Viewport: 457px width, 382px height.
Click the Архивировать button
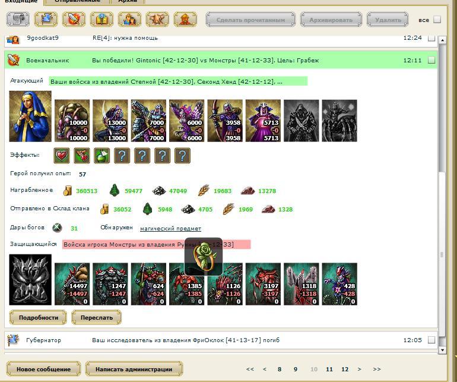click(331, 20)
